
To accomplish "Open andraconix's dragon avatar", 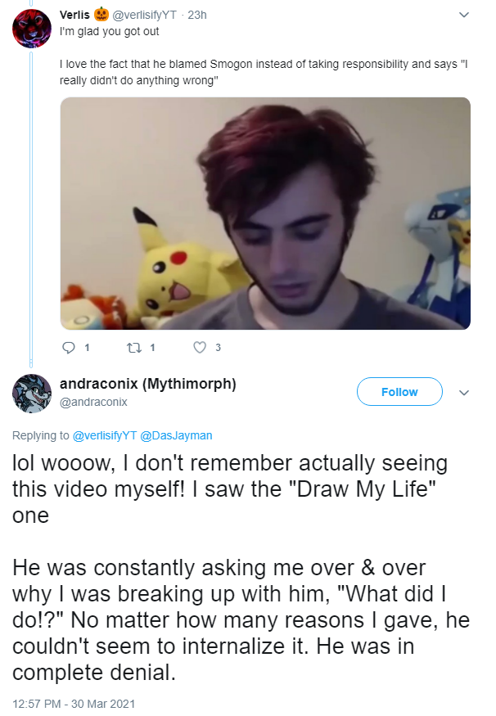I will [32, 394].
